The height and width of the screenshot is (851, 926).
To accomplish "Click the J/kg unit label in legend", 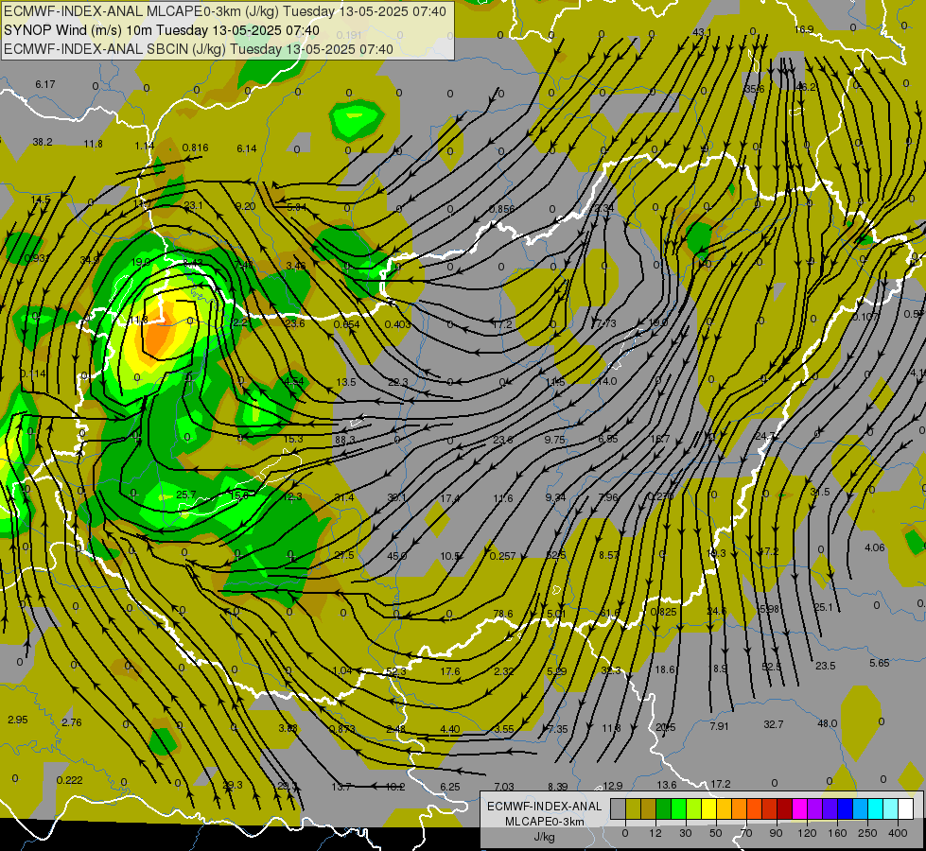I will 545,837.
